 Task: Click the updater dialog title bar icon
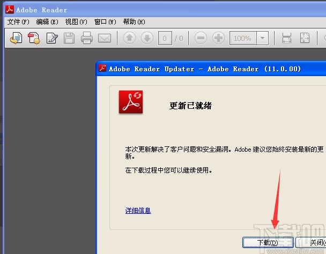(x=102, y=68)
